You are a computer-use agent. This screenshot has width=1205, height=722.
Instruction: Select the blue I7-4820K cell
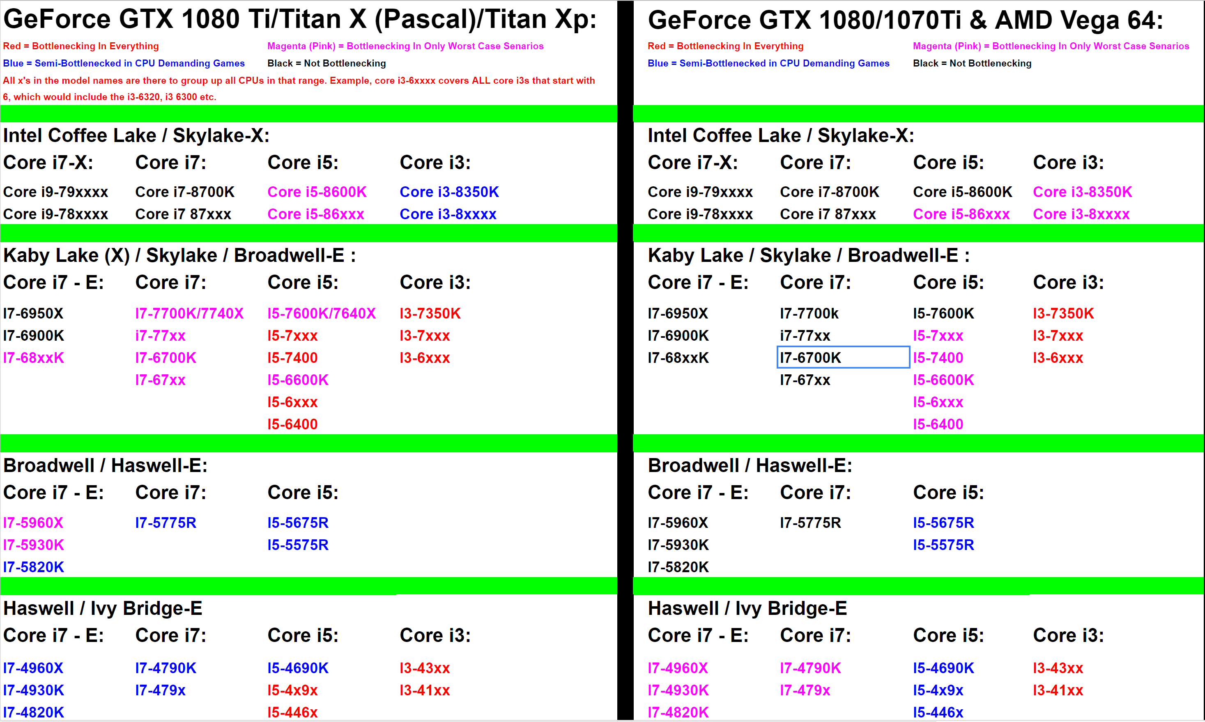[x=33, y=712]
